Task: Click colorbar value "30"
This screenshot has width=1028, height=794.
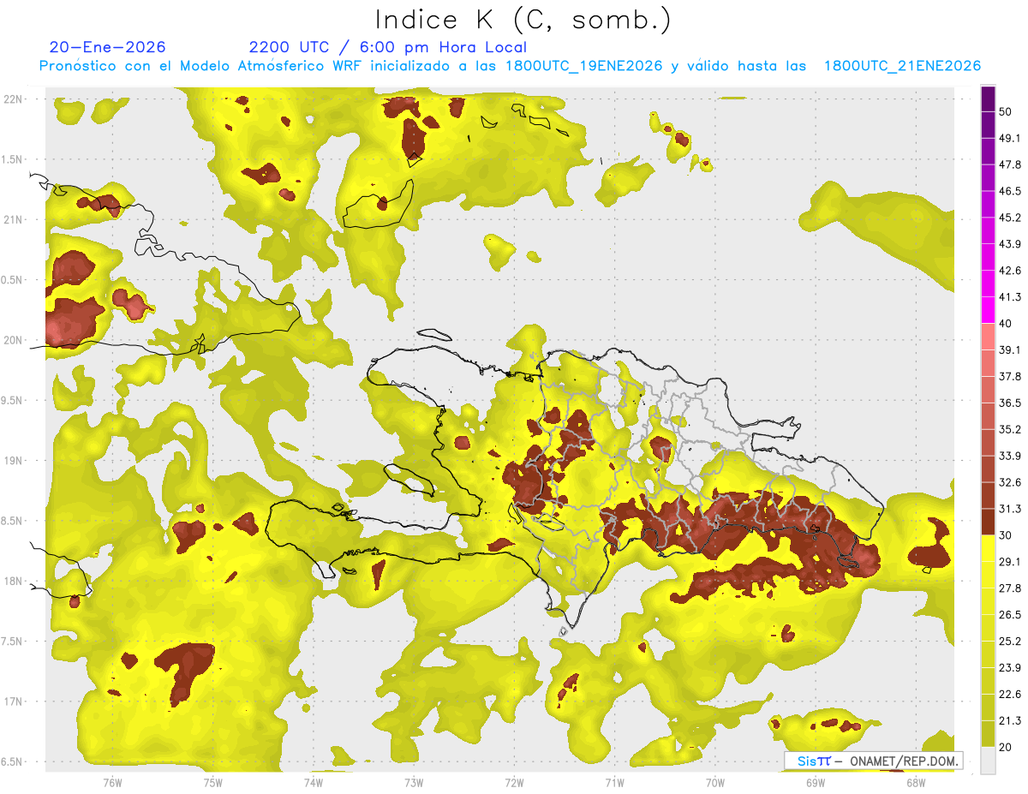Action: pos(1006,535)
